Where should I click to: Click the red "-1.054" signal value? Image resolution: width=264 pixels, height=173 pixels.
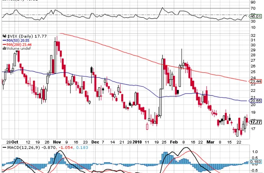tap(66, 147)
